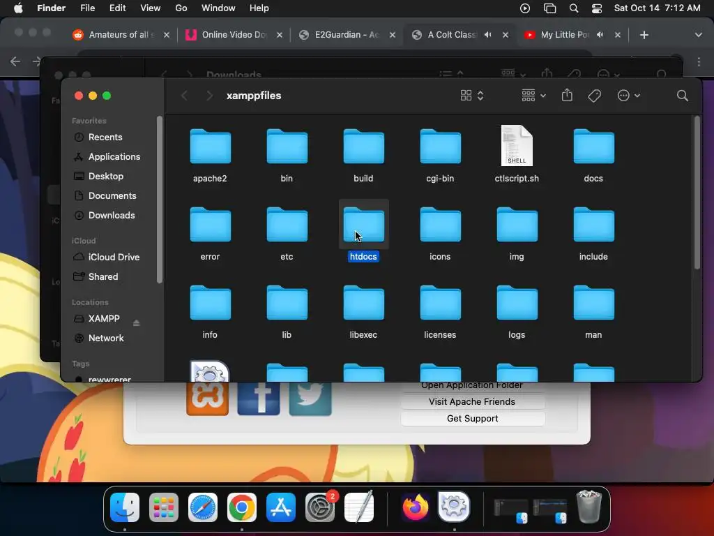The width and height of the screenshot is (714, 536).
Task: Open the Edit menu
Action: 117,8
